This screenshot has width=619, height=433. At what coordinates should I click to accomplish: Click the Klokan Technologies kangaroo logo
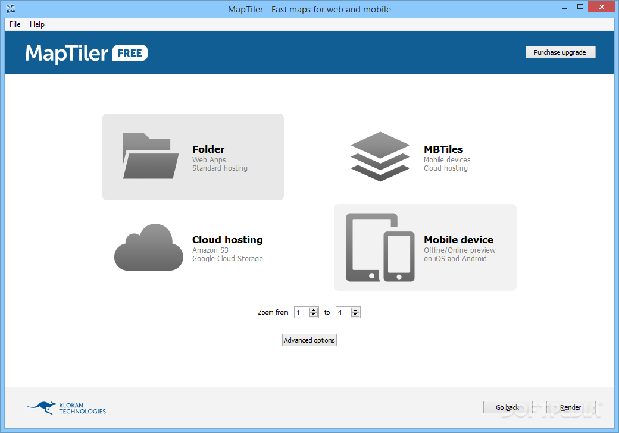coord(42,407)
